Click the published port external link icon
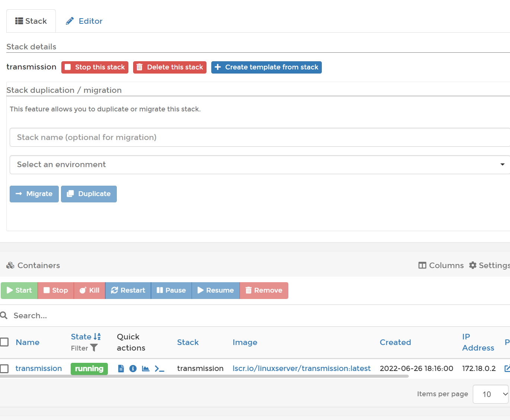510x420 pixels. [507, 368]
